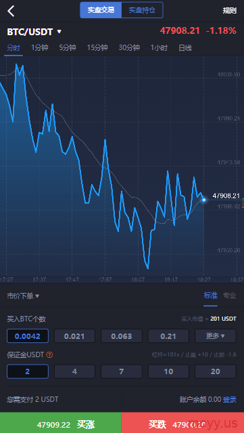The width and height of the screenshot is (244, 433).
Task: Click the red 买跌 buy-down button
Action: 182,423
